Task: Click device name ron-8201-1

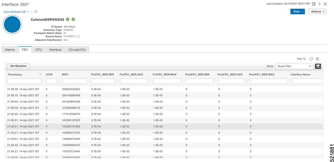Action: pos(70,36)
